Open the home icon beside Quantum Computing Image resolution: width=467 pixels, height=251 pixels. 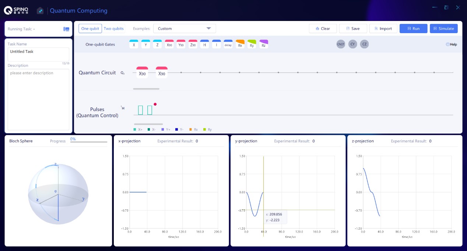pyautogui.click(x=40, y=11)
